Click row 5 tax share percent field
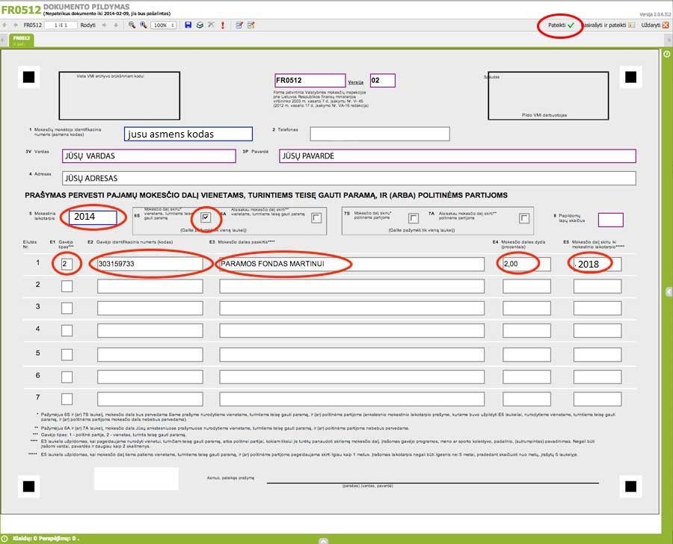Screen dimensions: 673x544 [x=526, y=354]
